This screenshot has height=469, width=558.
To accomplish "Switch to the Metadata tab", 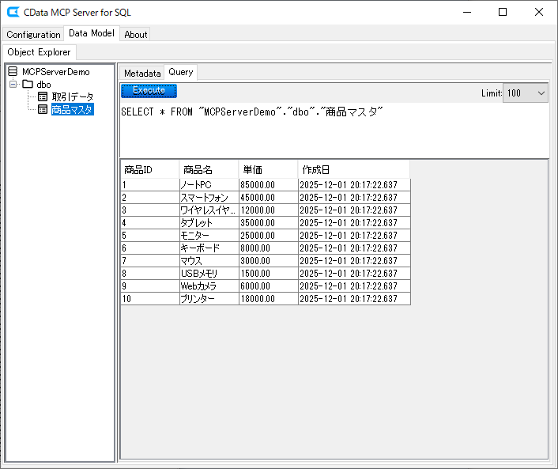I will pos(142,74).
